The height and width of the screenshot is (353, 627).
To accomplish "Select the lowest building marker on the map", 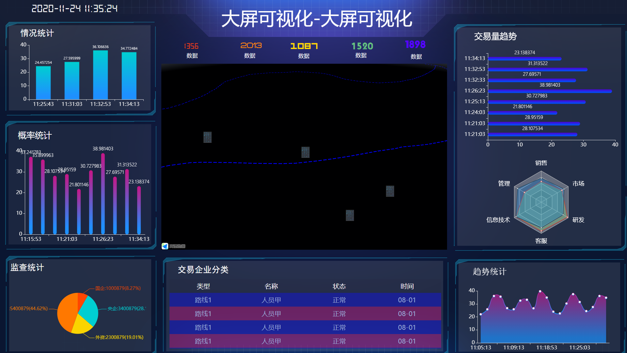I will [x=350, y=215].
